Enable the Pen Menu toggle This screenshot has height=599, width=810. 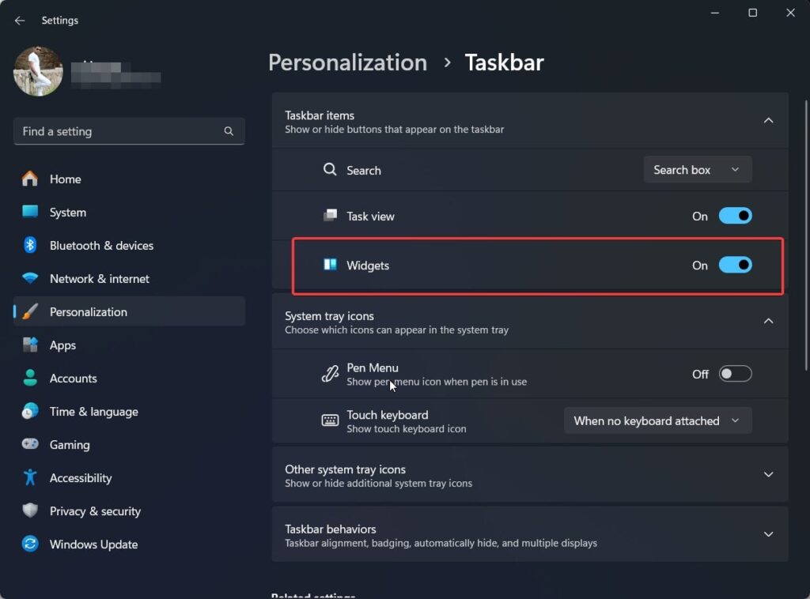point(735,374)
